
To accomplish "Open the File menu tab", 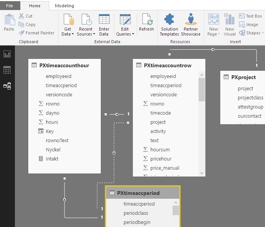I will [10, 6].
